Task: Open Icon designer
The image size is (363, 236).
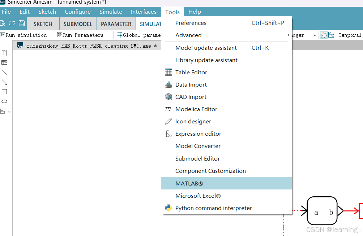Action: [x=226, y=121]
